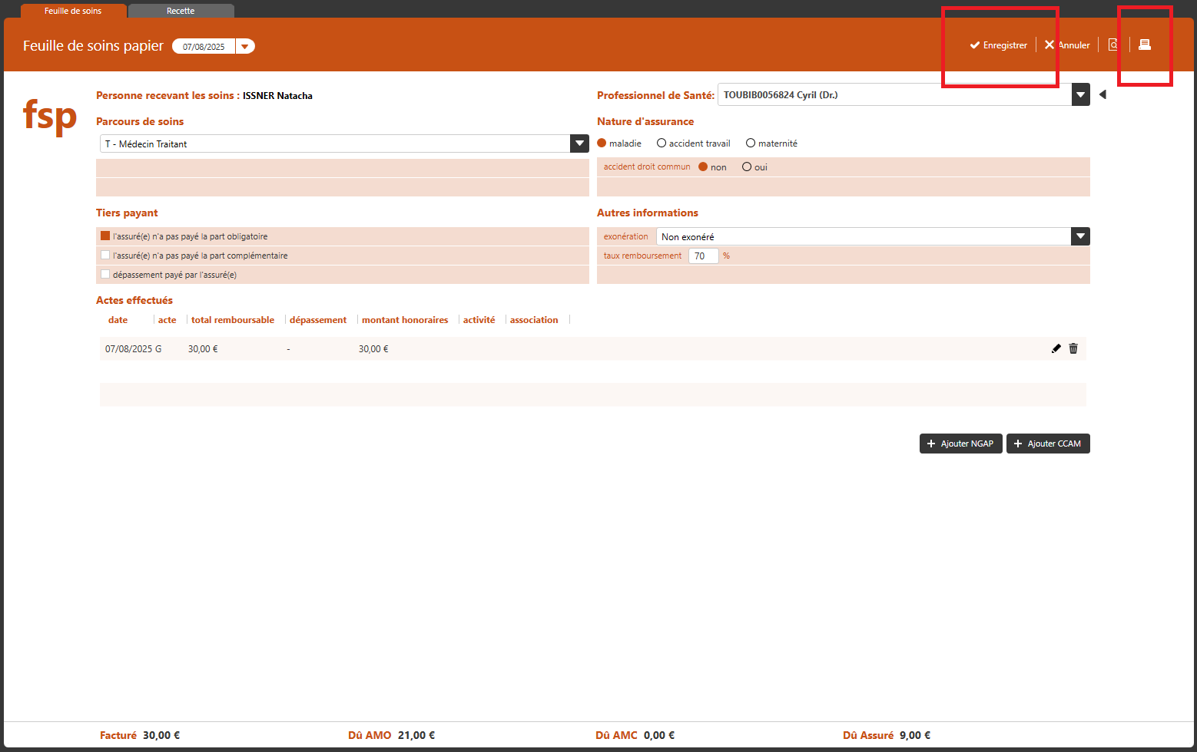This screenshot has width=1197, height=752.
Task: Click the print icon in the header
Action: [1144, 45]
